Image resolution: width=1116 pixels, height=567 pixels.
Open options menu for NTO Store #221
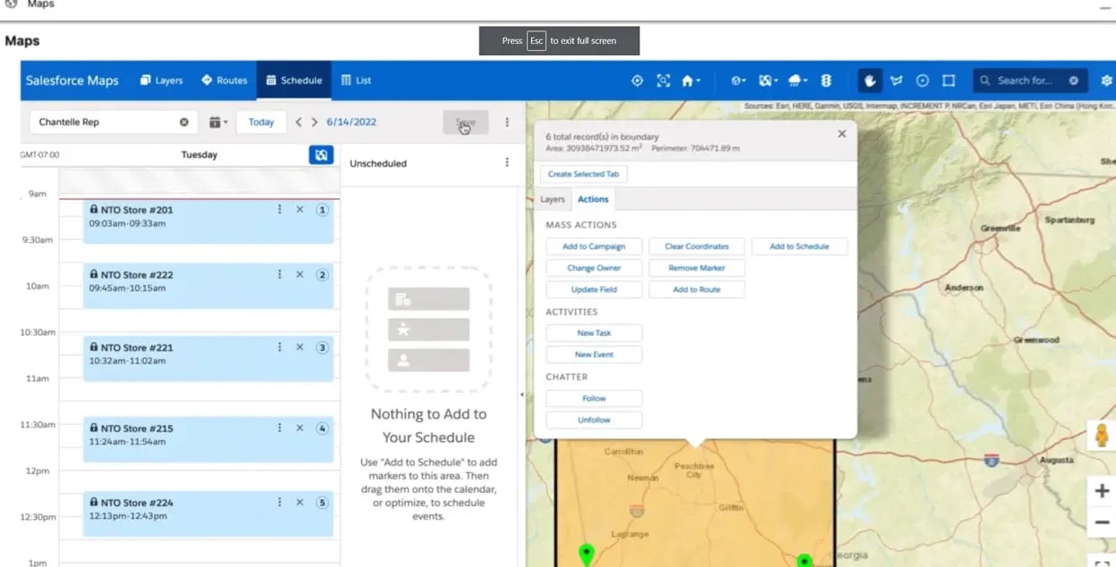280,347
